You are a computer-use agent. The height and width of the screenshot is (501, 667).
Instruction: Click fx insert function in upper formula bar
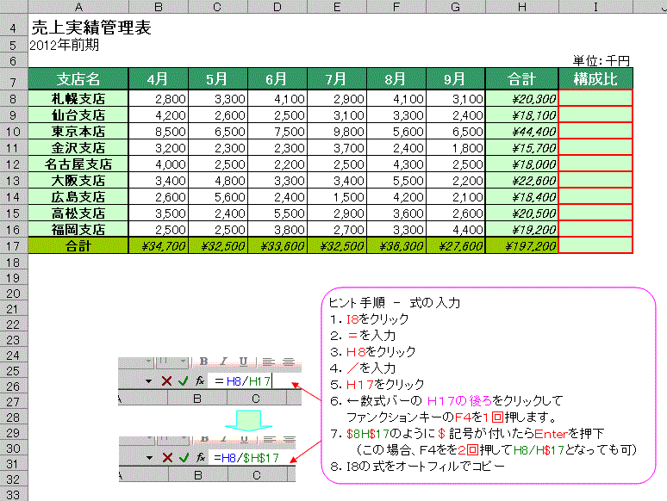(x=200, y=380)
